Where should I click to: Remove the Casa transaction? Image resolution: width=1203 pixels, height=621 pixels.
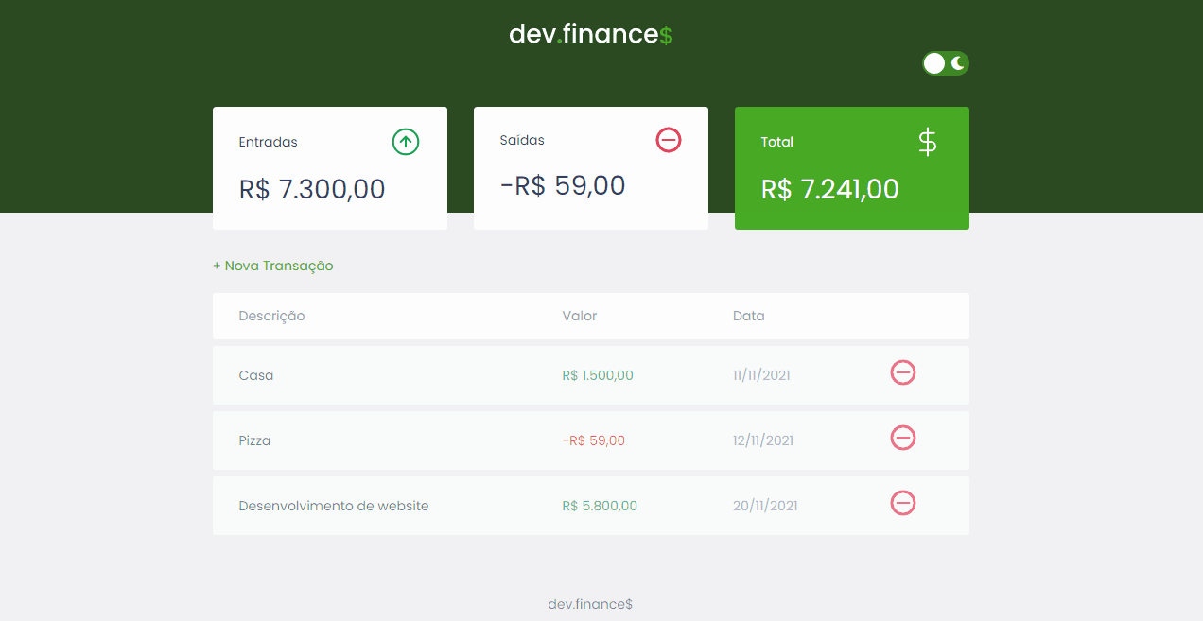pyautogui.click(x=903, y=373)
